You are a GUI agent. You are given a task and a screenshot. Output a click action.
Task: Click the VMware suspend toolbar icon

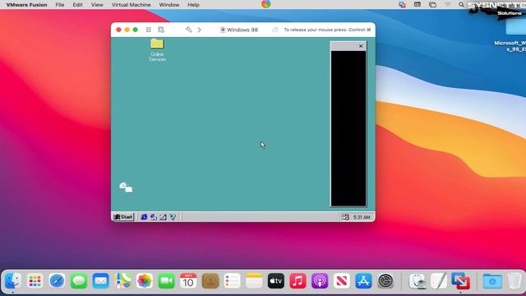(149, 30)
